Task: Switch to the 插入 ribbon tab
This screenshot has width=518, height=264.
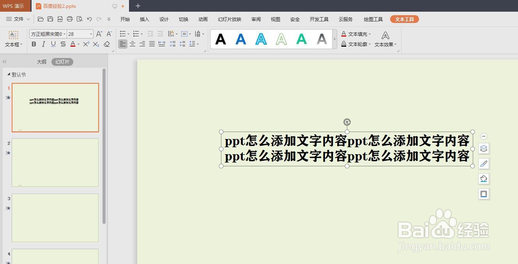Action: tap(144, 19)
